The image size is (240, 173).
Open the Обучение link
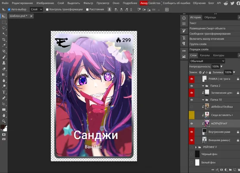(199, 3)
